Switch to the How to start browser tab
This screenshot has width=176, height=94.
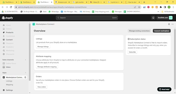[x=133, y=2]
